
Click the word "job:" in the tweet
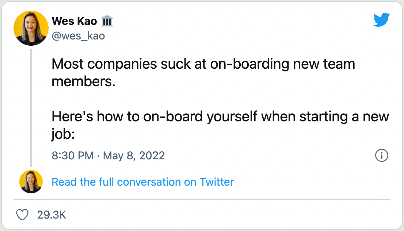tap(63, 135)
